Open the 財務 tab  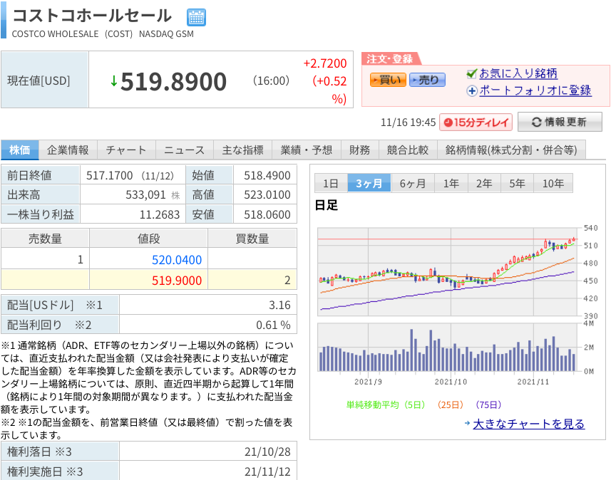(359, 150)
